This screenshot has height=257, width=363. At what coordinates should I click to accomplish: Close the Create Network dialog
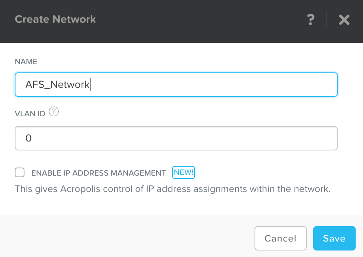(344, 20)
